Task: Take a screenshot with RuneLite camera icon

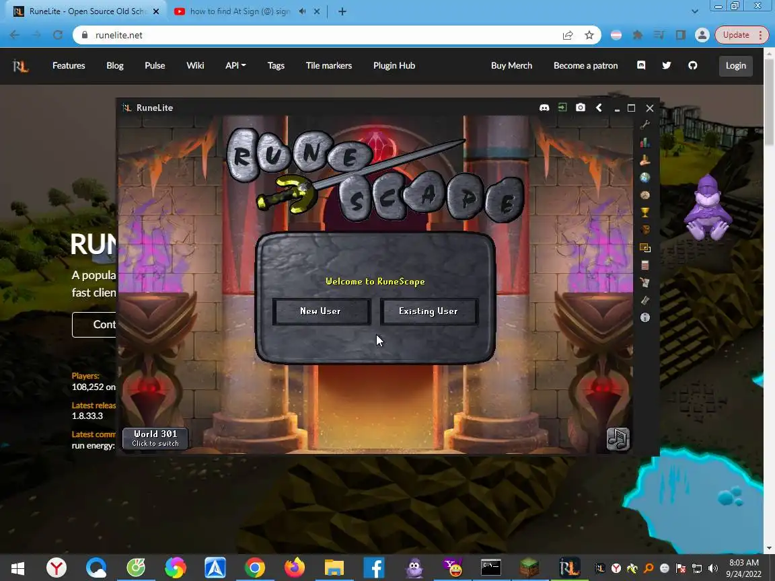Action: tap(581, 107)
